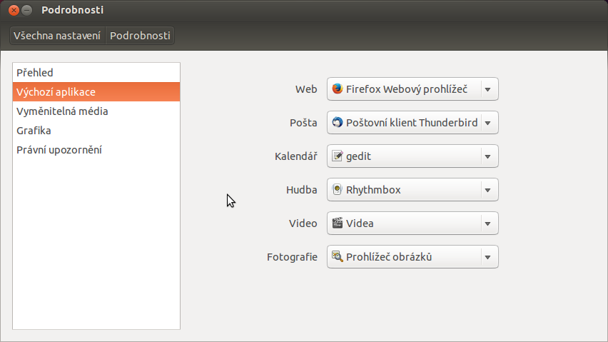Expand the Fotografie dropdown arrow

pyautogui.click(x=488, y=257)
